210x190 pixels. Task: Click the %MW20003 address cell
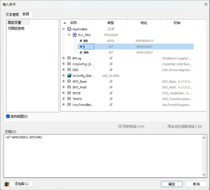tap(144, 53)
